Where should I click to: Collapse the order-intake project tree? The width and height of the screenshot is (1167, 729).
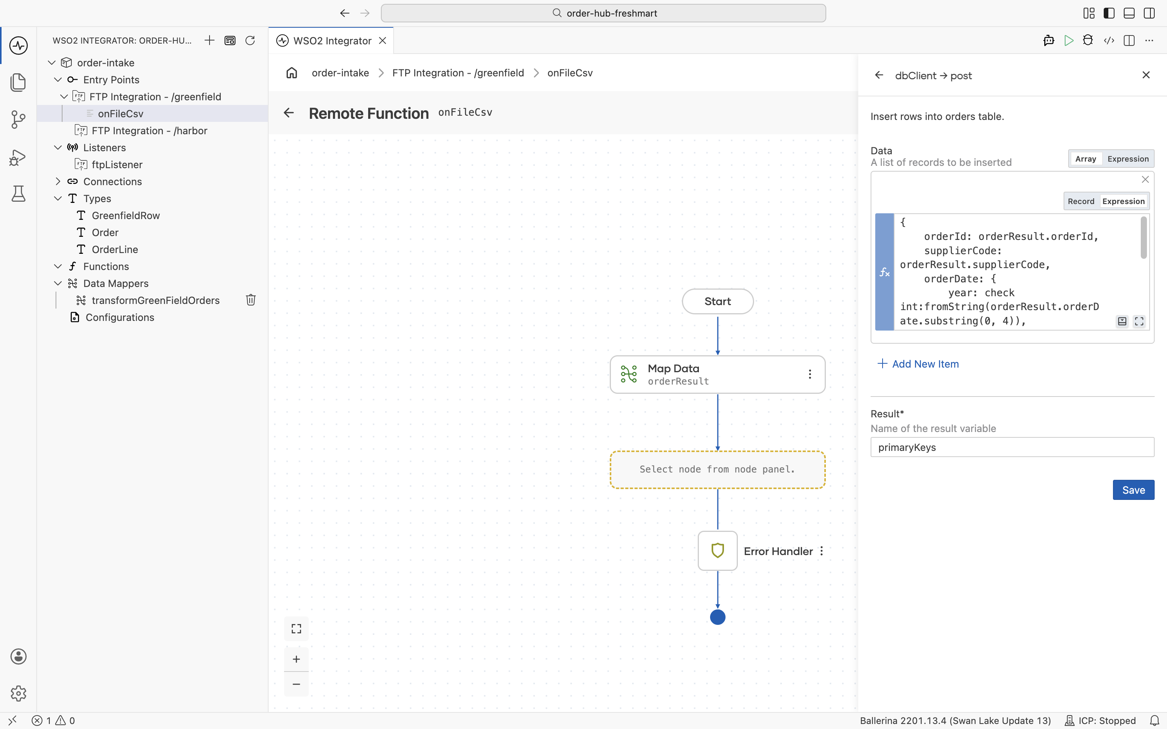coord(52,62)
